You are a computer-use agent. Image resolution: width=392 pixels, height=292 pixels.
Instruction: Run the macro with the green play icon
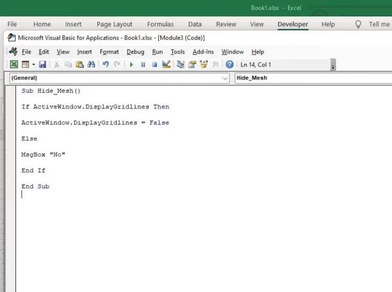click(x=131, y=65)
